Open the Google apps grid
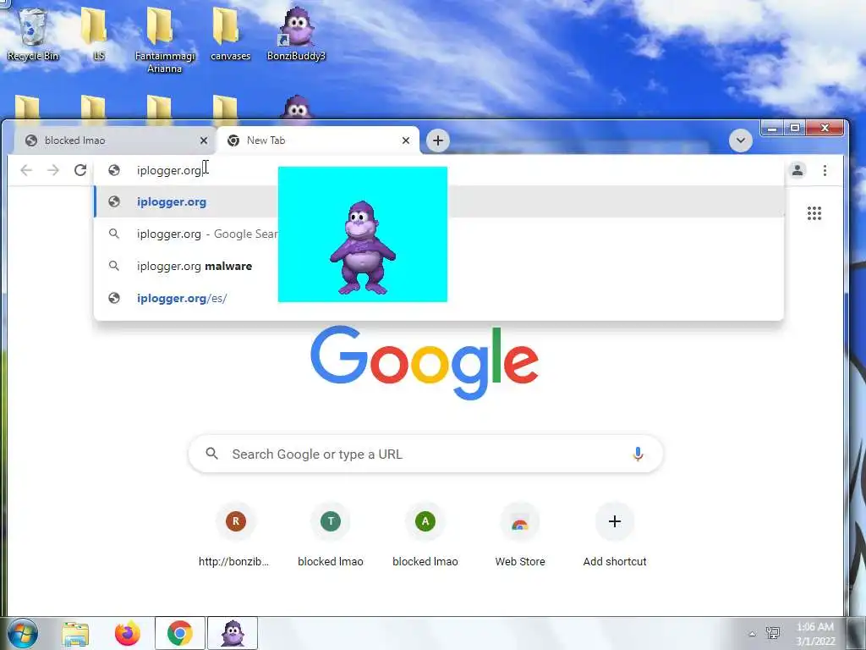Image resolution: width=866 pixels, height=650 pixels. [814, 213]
